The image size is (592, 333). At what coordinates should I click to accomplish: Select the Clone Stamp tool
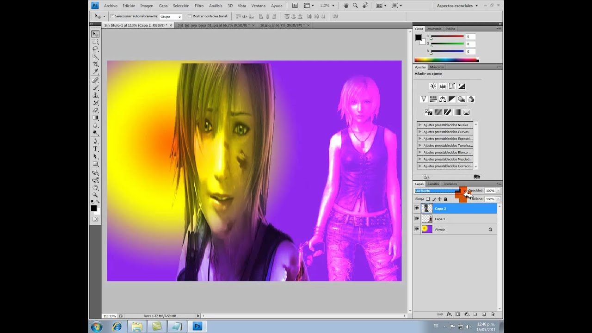pyautogui.click(x=95, y=95)
